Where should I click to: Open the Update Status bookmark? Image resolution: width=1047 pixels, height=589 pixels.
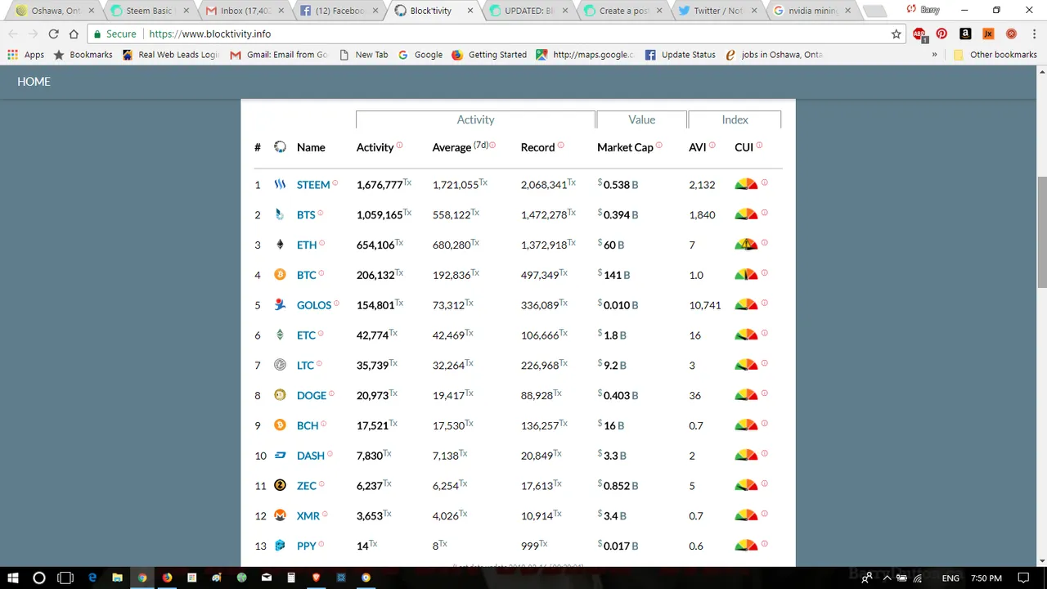click(x=681, y=55)
